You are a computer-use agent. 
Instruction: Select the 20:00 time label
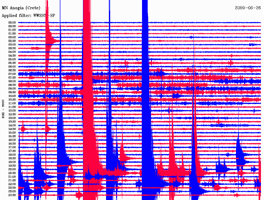click(x=12, y=169)
